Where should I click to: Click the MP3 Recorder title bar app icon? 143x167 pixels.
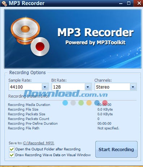[x=4, y=3]
